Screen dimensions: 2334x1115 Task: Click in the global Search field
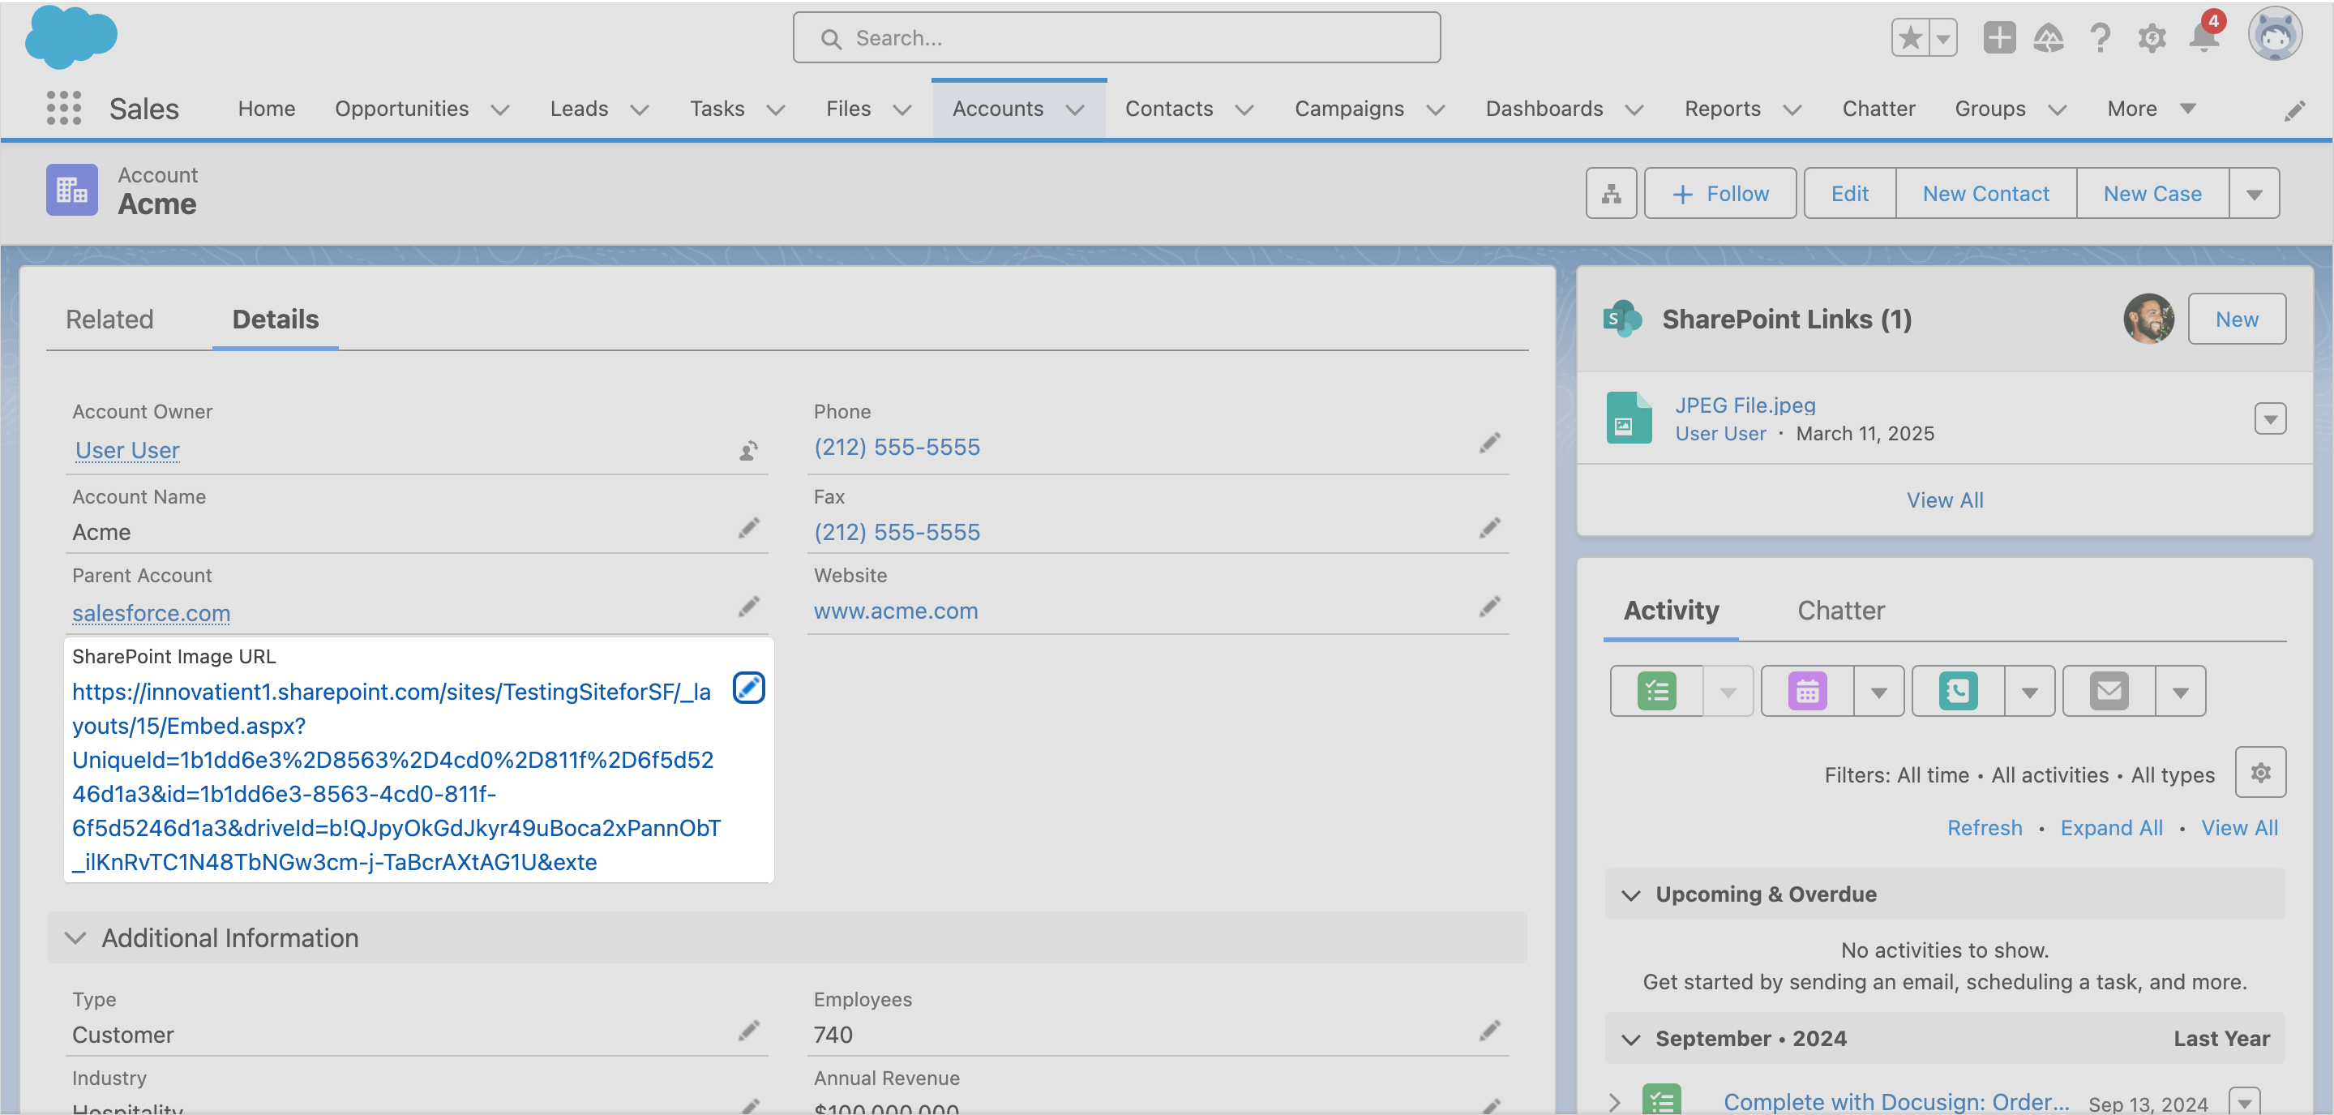click(1116, 38)
